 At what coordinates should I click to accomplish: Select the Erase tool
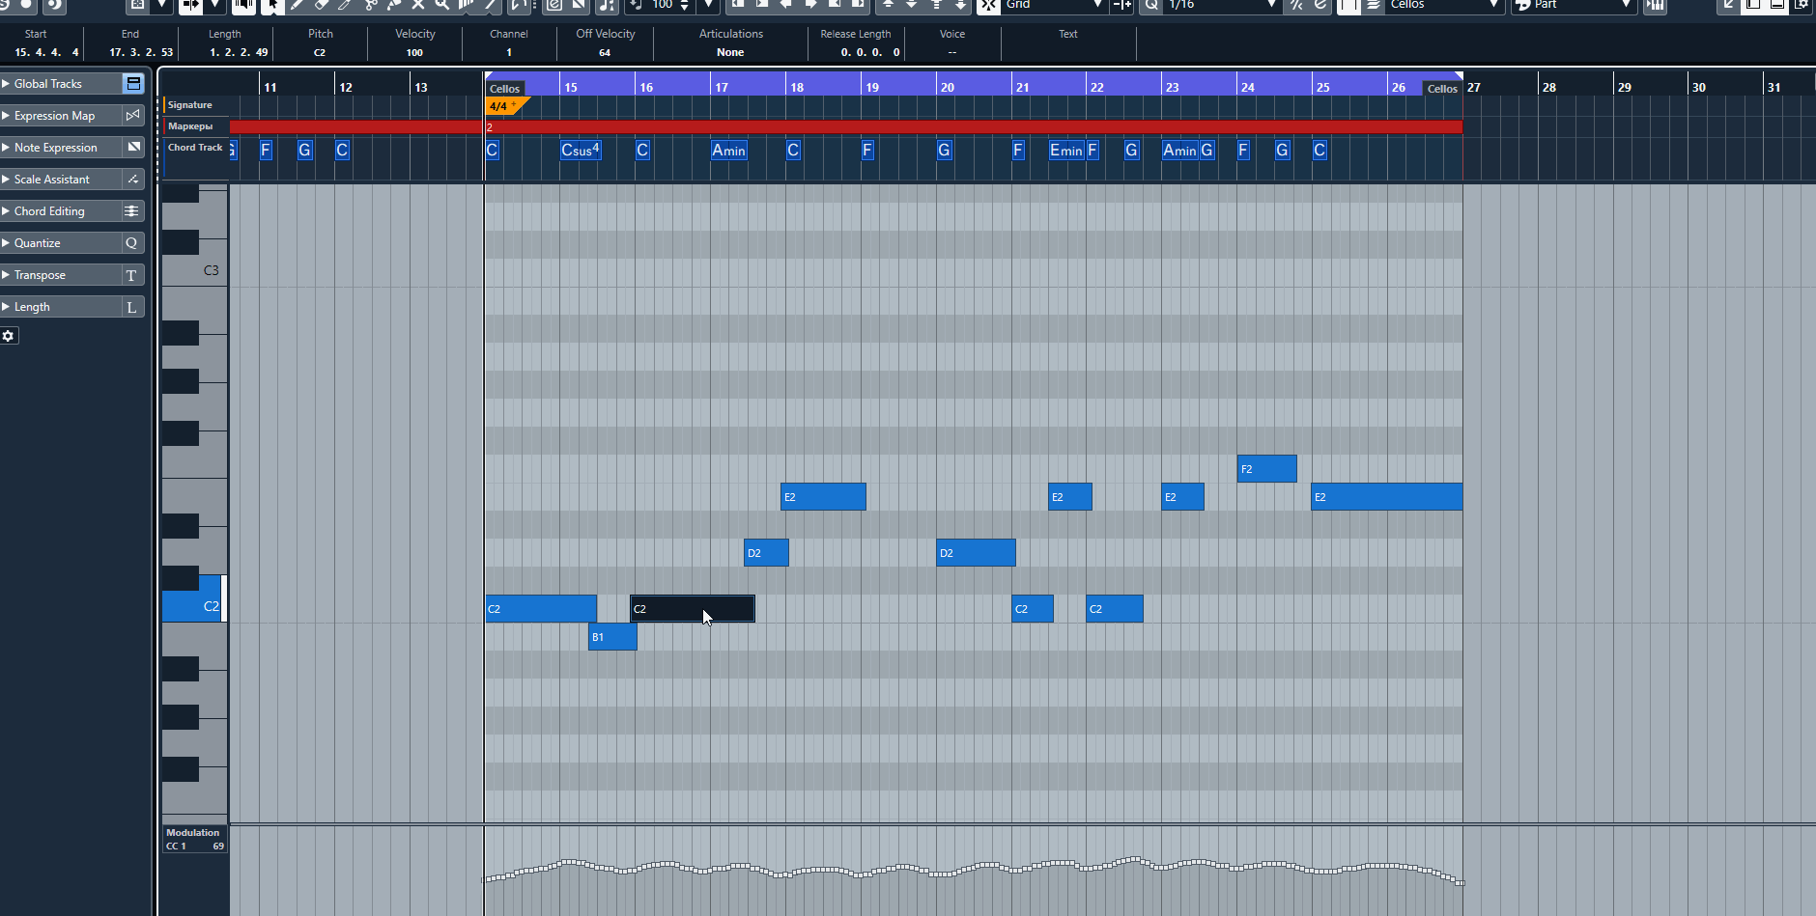click(322, 5)
